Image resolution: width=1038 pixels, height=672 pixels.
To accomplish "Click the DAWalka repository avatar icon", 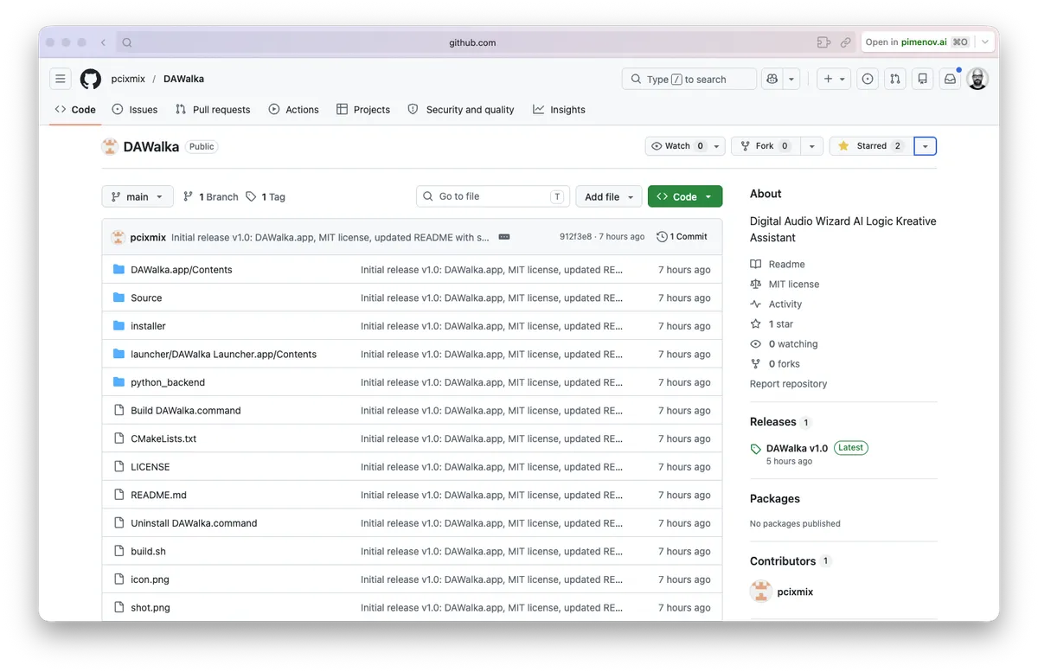I will 110,146.
